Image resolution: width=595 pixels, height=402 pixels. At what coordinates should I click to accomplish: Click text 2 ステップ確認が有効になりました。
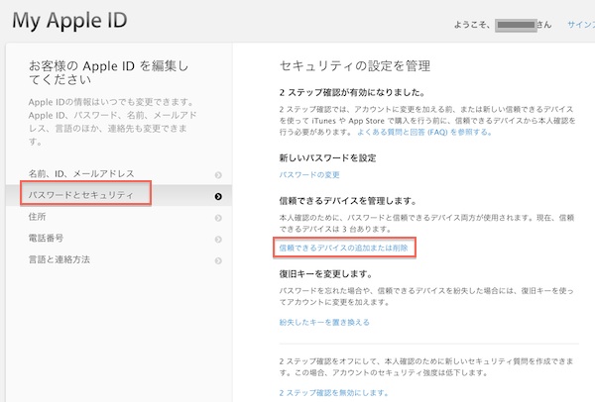pos(352,92)
